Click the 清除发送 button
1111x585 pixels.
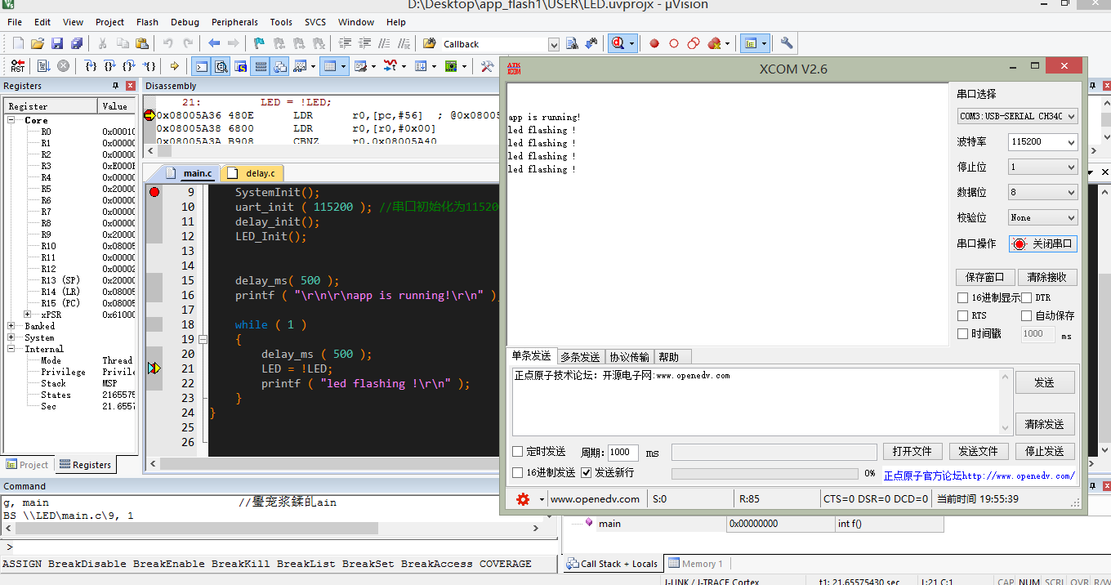[x=1045, y=424]
